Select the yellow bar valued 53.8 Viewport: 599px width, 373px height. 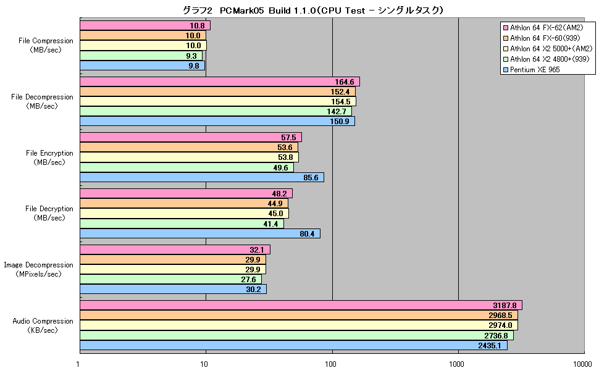click(190, 157)
